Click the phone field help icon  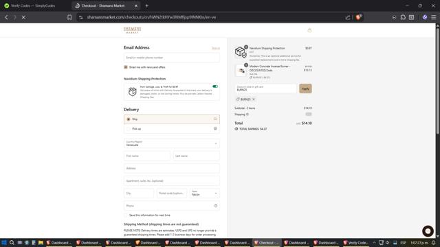215,206
